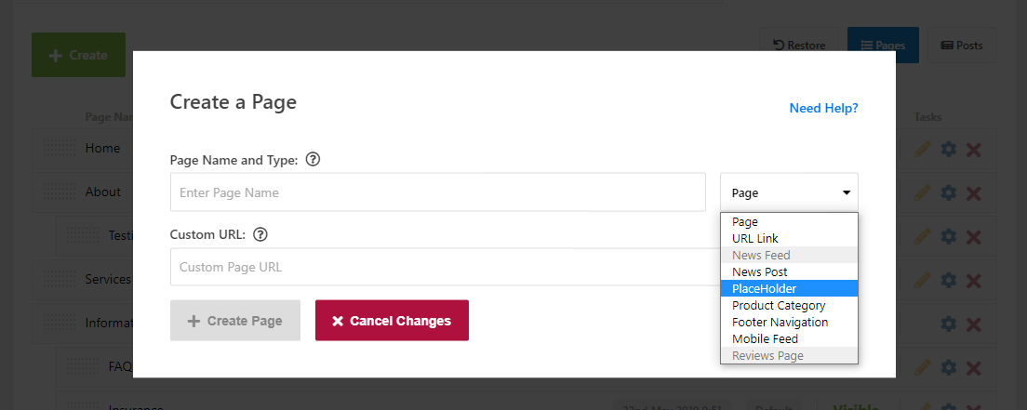Click the help icon beside Custom URL
The image size is (1027, 410).
click(x=260, y=233)
